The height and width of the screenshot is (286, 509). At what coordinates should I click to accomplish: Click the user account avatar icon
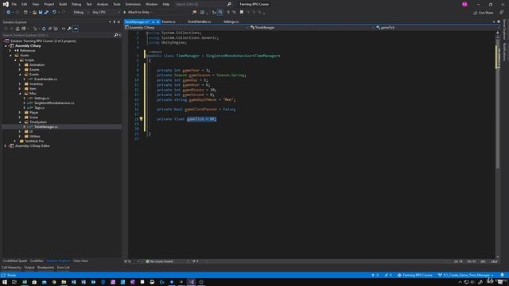coord(464,4)
